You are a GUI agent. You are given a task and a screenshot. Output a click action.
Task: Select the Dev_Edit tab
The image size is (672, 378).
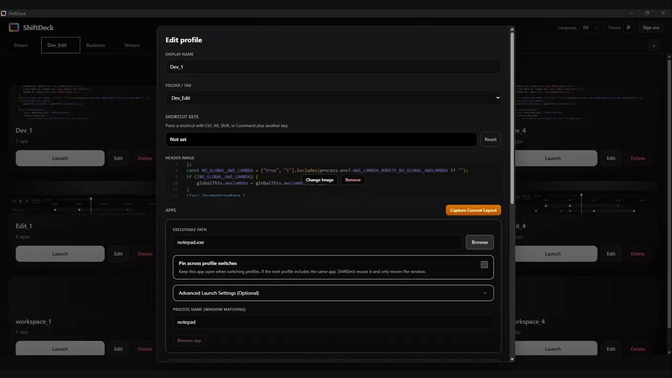pos(60,45)
